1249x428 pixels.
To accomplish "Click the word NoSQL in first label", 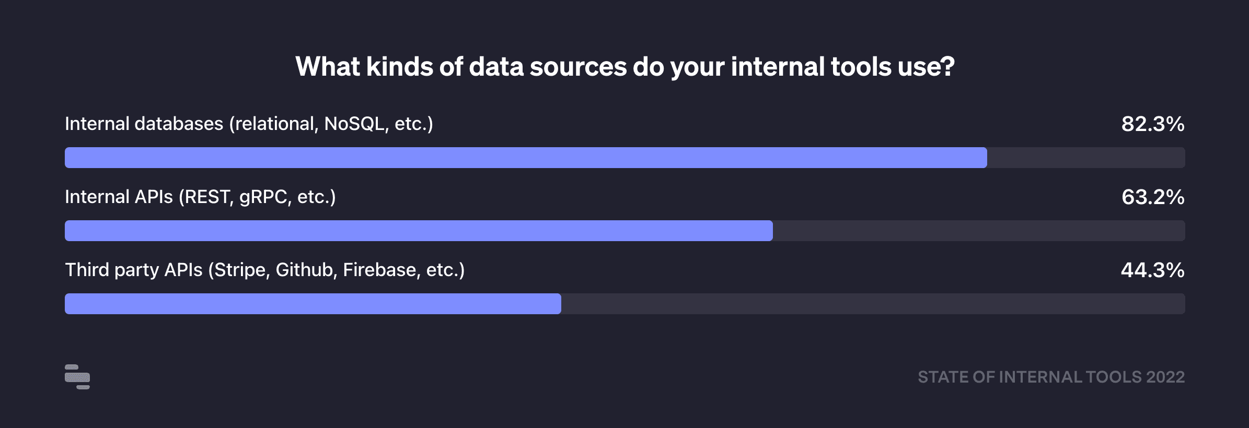I will tap(354, 124).
